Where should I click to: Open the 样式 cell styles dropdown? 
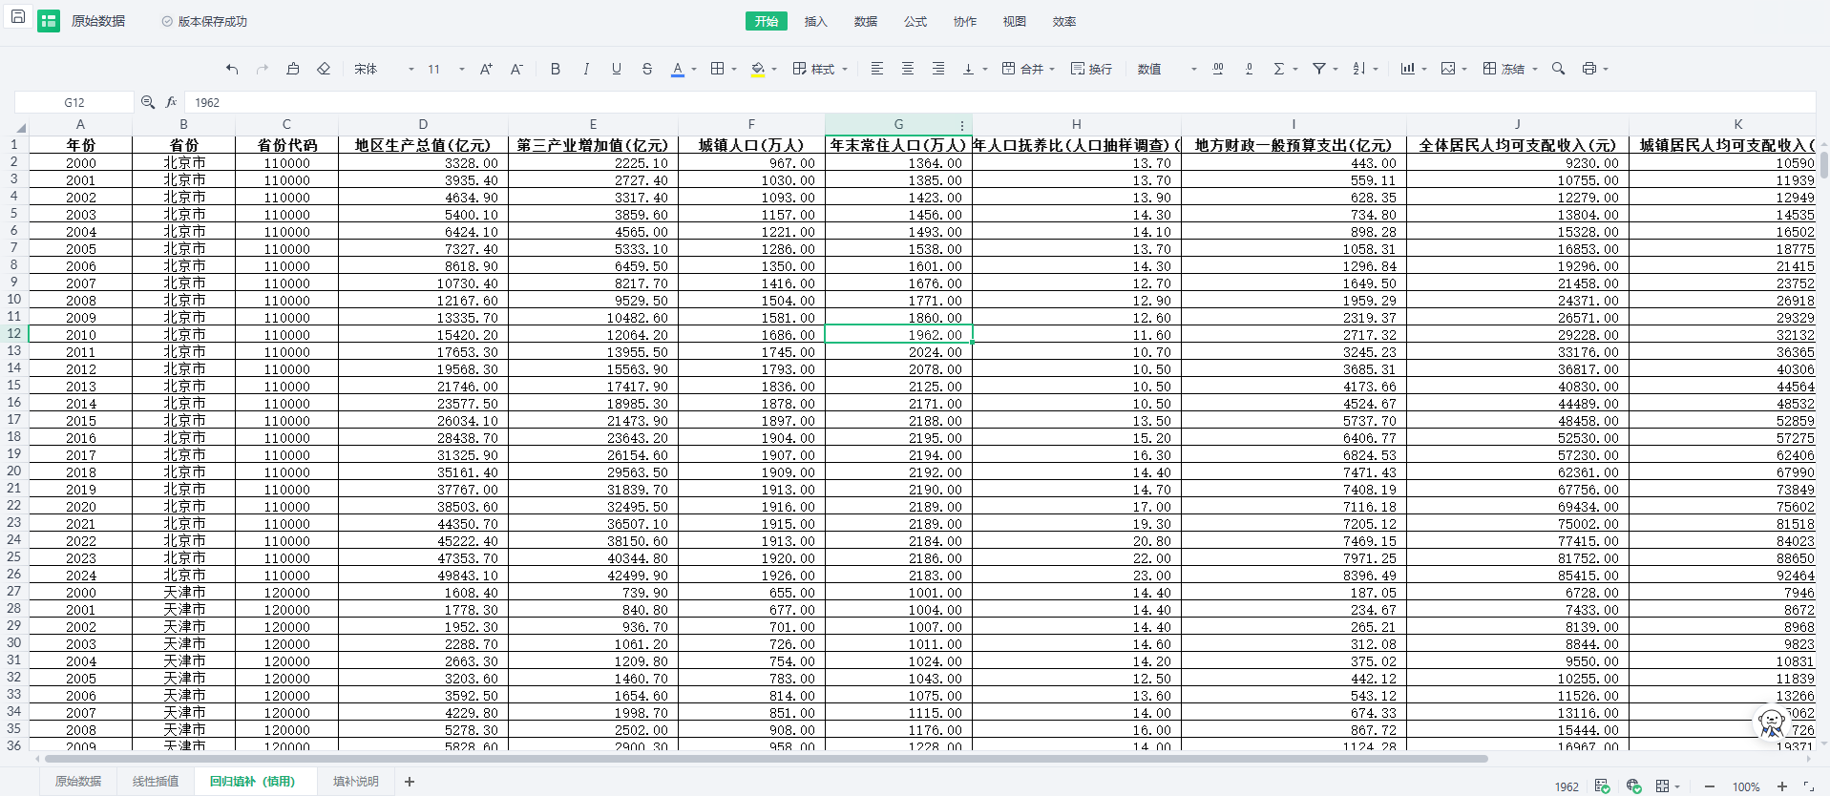coord(820,69)
